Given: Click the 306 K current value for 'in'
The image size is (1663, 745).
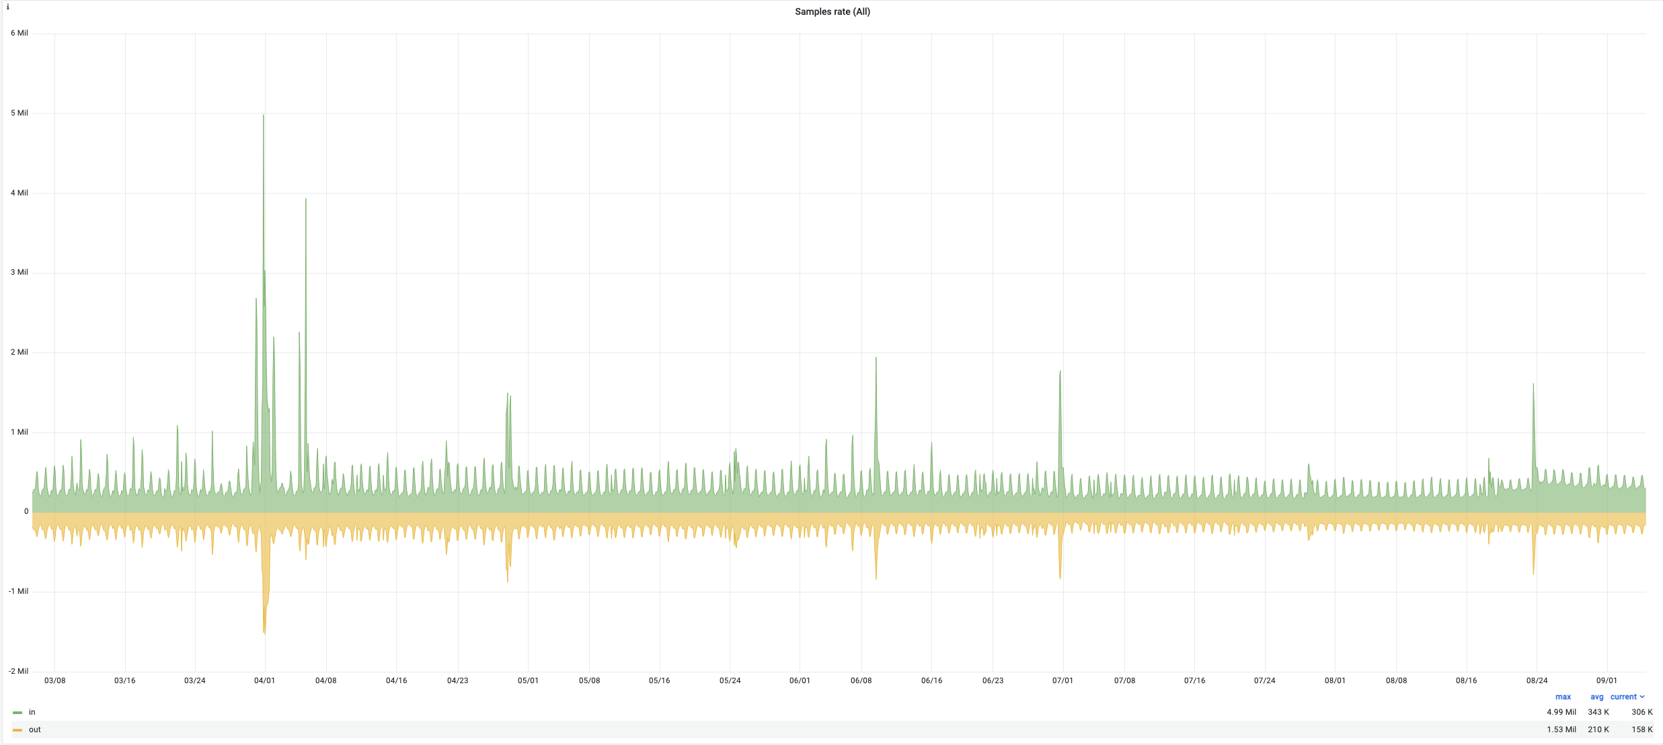Looking at the screenshot, I should point(1641,712).
